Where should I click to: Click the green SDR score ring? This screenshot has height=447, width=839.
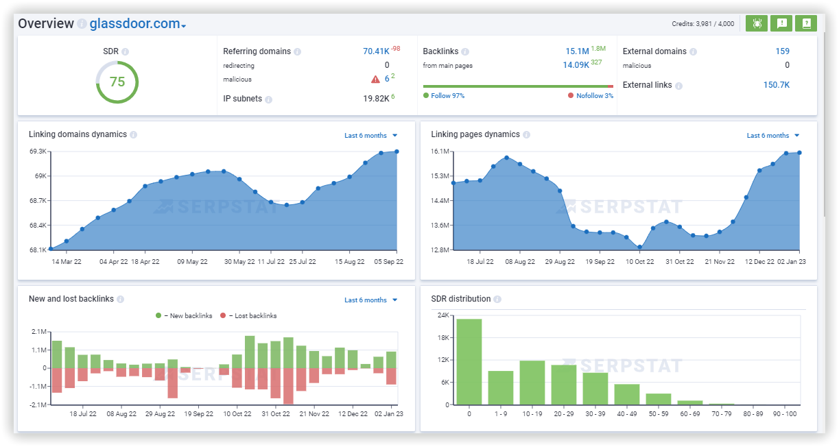(x=117, y=82)
